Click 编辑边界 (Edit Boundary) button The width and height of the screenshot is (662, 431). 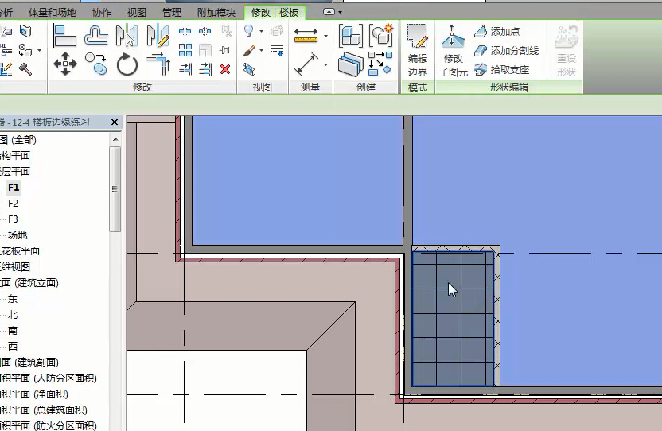[418, 49]
